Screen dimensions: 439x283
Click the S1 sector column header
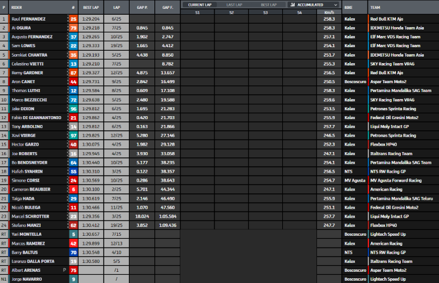tap(197, 12)
